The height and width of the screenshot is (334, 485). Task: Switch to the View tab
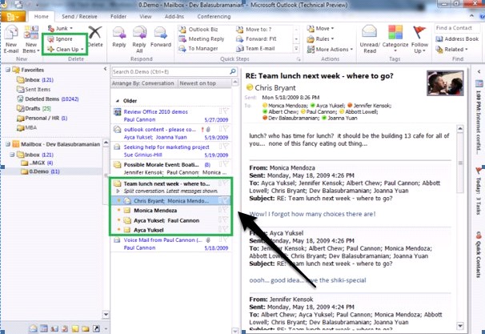[x=146, y=16]
